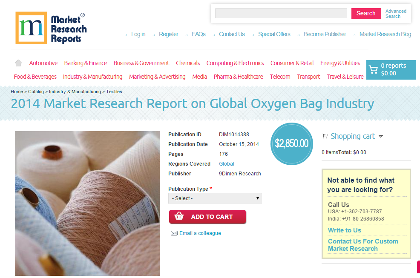Click the ADD TO CART button

207,217
